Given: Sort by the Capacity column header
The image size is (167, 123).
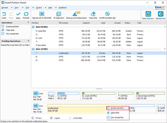Looking at the screenshot, I should (x=83, y=23).
